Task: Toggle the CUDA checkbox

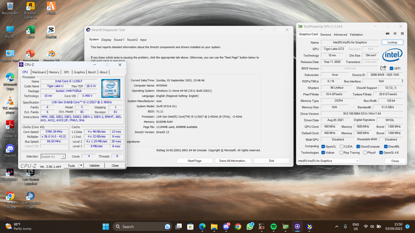Action: 341,146
